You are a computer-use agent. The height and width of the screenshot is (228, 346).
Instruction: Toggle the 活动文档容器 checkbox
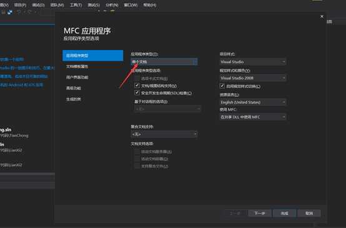[137, 159]
